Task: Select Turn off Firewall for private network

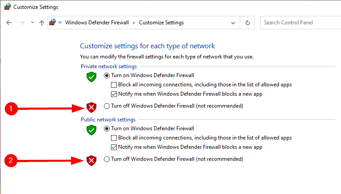Action: pos(107,106)
